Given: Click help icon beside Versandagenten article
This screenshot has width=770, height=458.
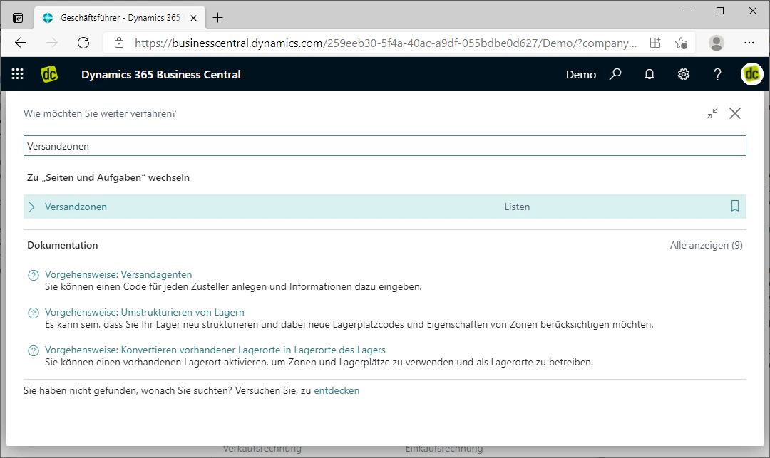Looking at the screenshot, I should point(34,275).
